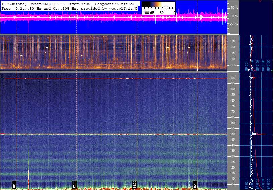Click the 50 Hz frequency axis label

pos(233,134)
